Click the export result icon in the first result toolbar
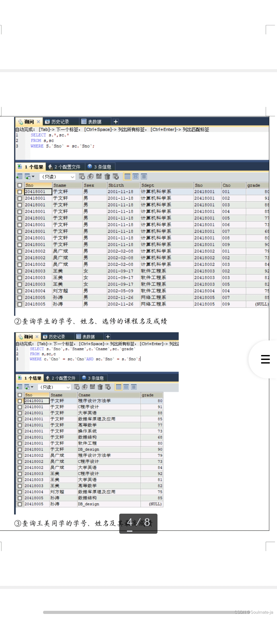Screen dimensions: 277x617 pos(19,176)
